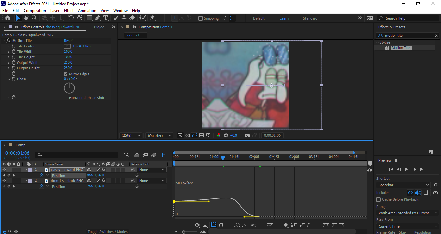Collapse the donut spongebob layer twirl
Viewport: 441px width, 234px height.
pyautogui.click(x=26, y=181)
